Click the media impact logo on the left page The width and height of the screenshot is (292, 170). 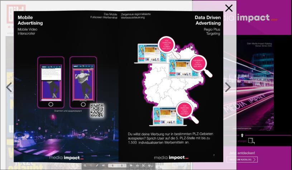pyautogui.click(x=66, y=157)
